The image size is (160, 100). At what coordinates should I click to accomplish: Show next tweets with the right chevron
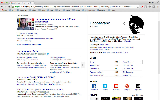(x=83, y=65)
